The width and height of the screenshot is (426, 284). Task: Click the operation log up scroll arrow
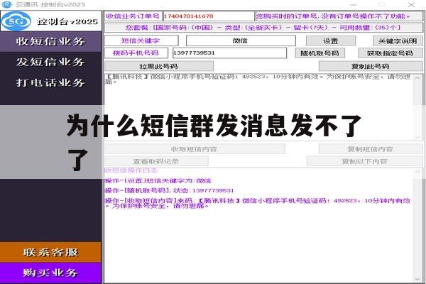417,172
